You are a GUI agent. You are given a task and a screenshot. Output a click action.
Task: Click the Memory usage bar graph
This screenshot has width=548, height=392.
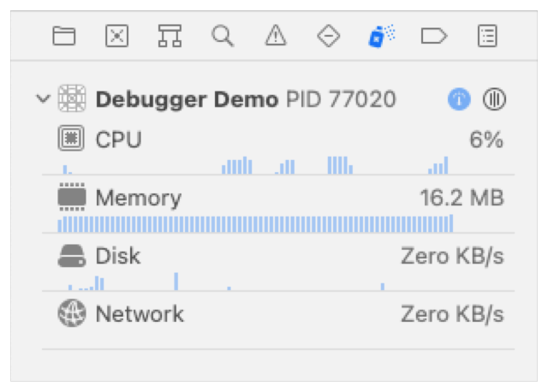click(x=255, y=223)
